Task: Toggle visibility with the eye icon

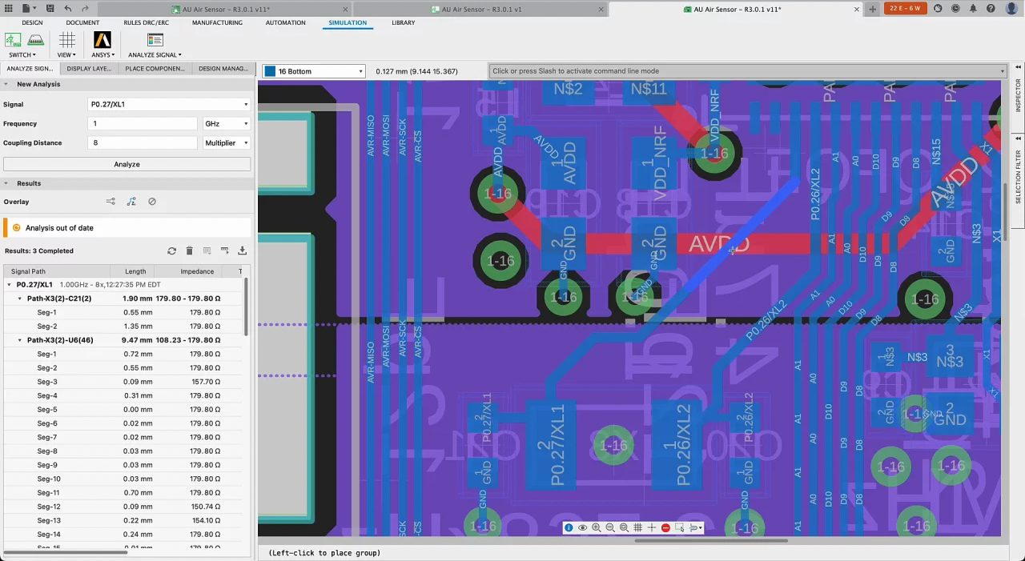Action: click(x=582, y=528)
